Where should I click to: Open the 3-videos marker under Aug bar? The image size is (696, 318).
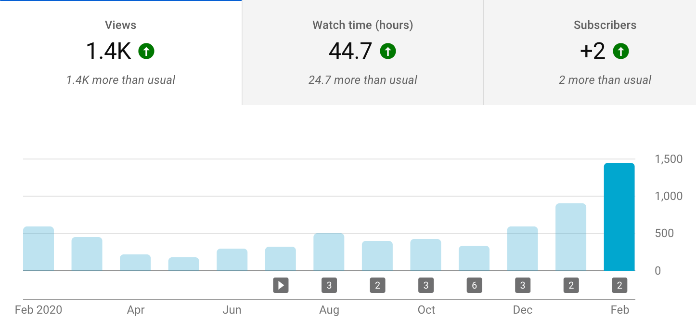[329, 285]
